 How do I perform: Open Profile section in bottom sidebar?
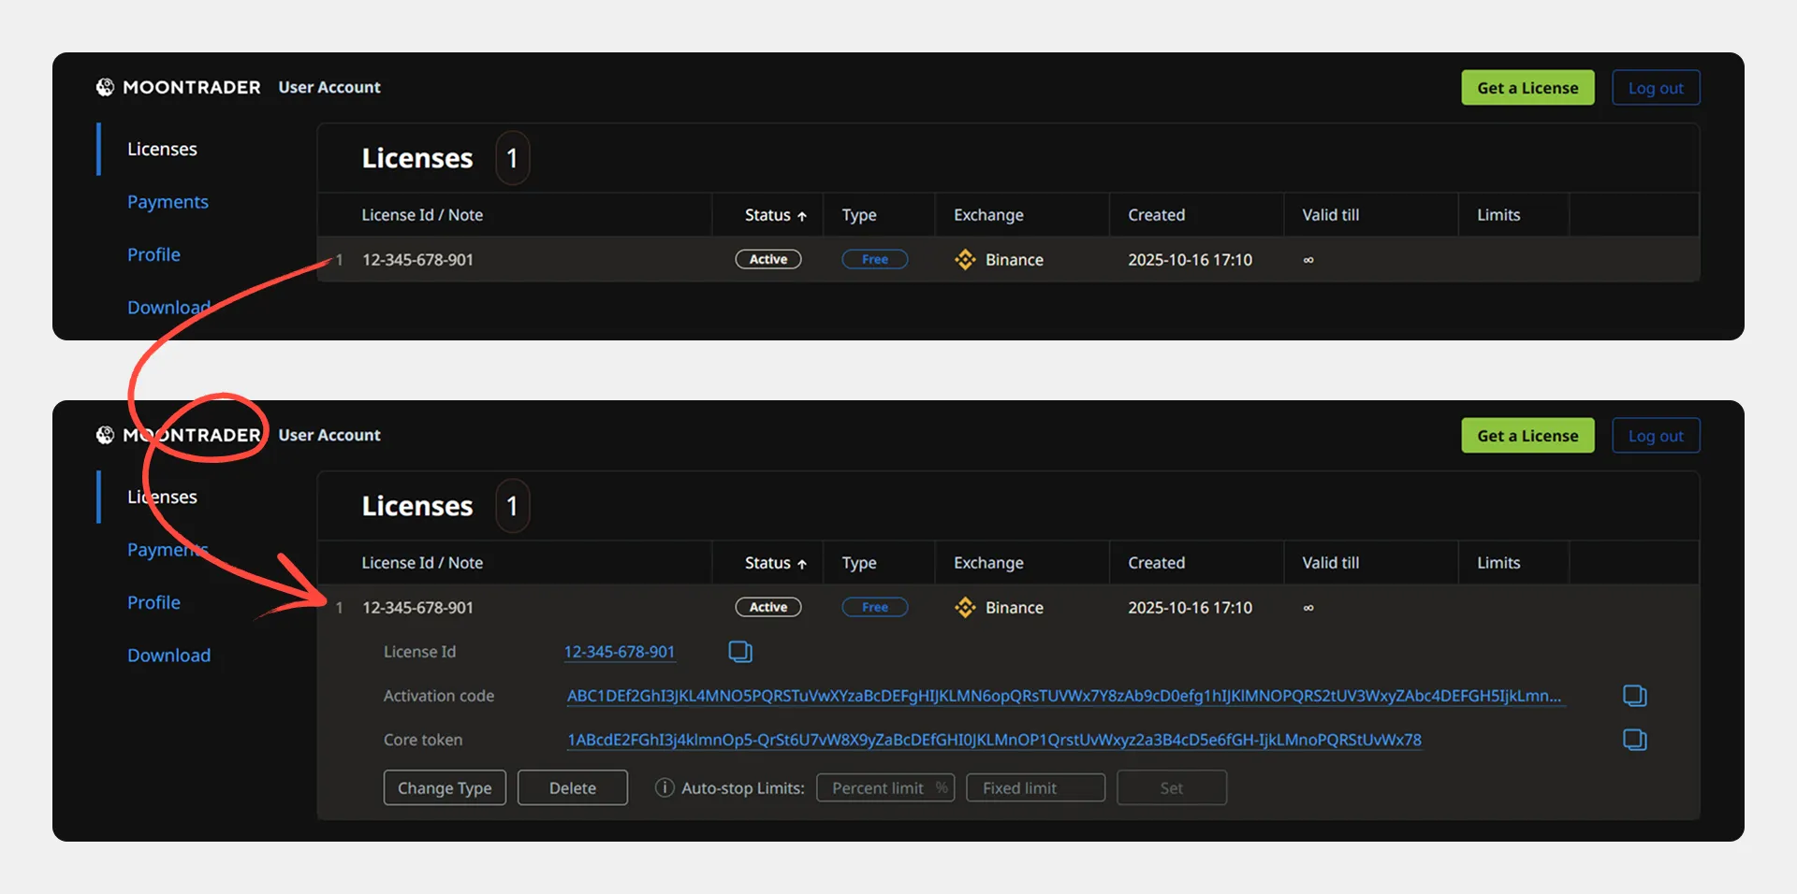pyautogui.click(x=153, y=602)
